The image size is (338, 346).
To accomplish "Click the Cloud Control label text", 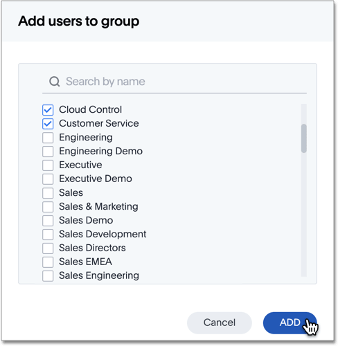I will 90,109.
